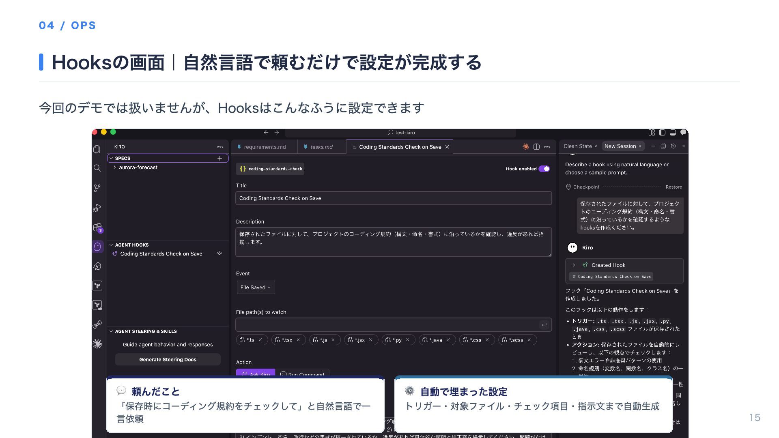The width and height of the screenshot is (779, 438).
Task: Remove the *.java file pattern chip
Action: 448,340
